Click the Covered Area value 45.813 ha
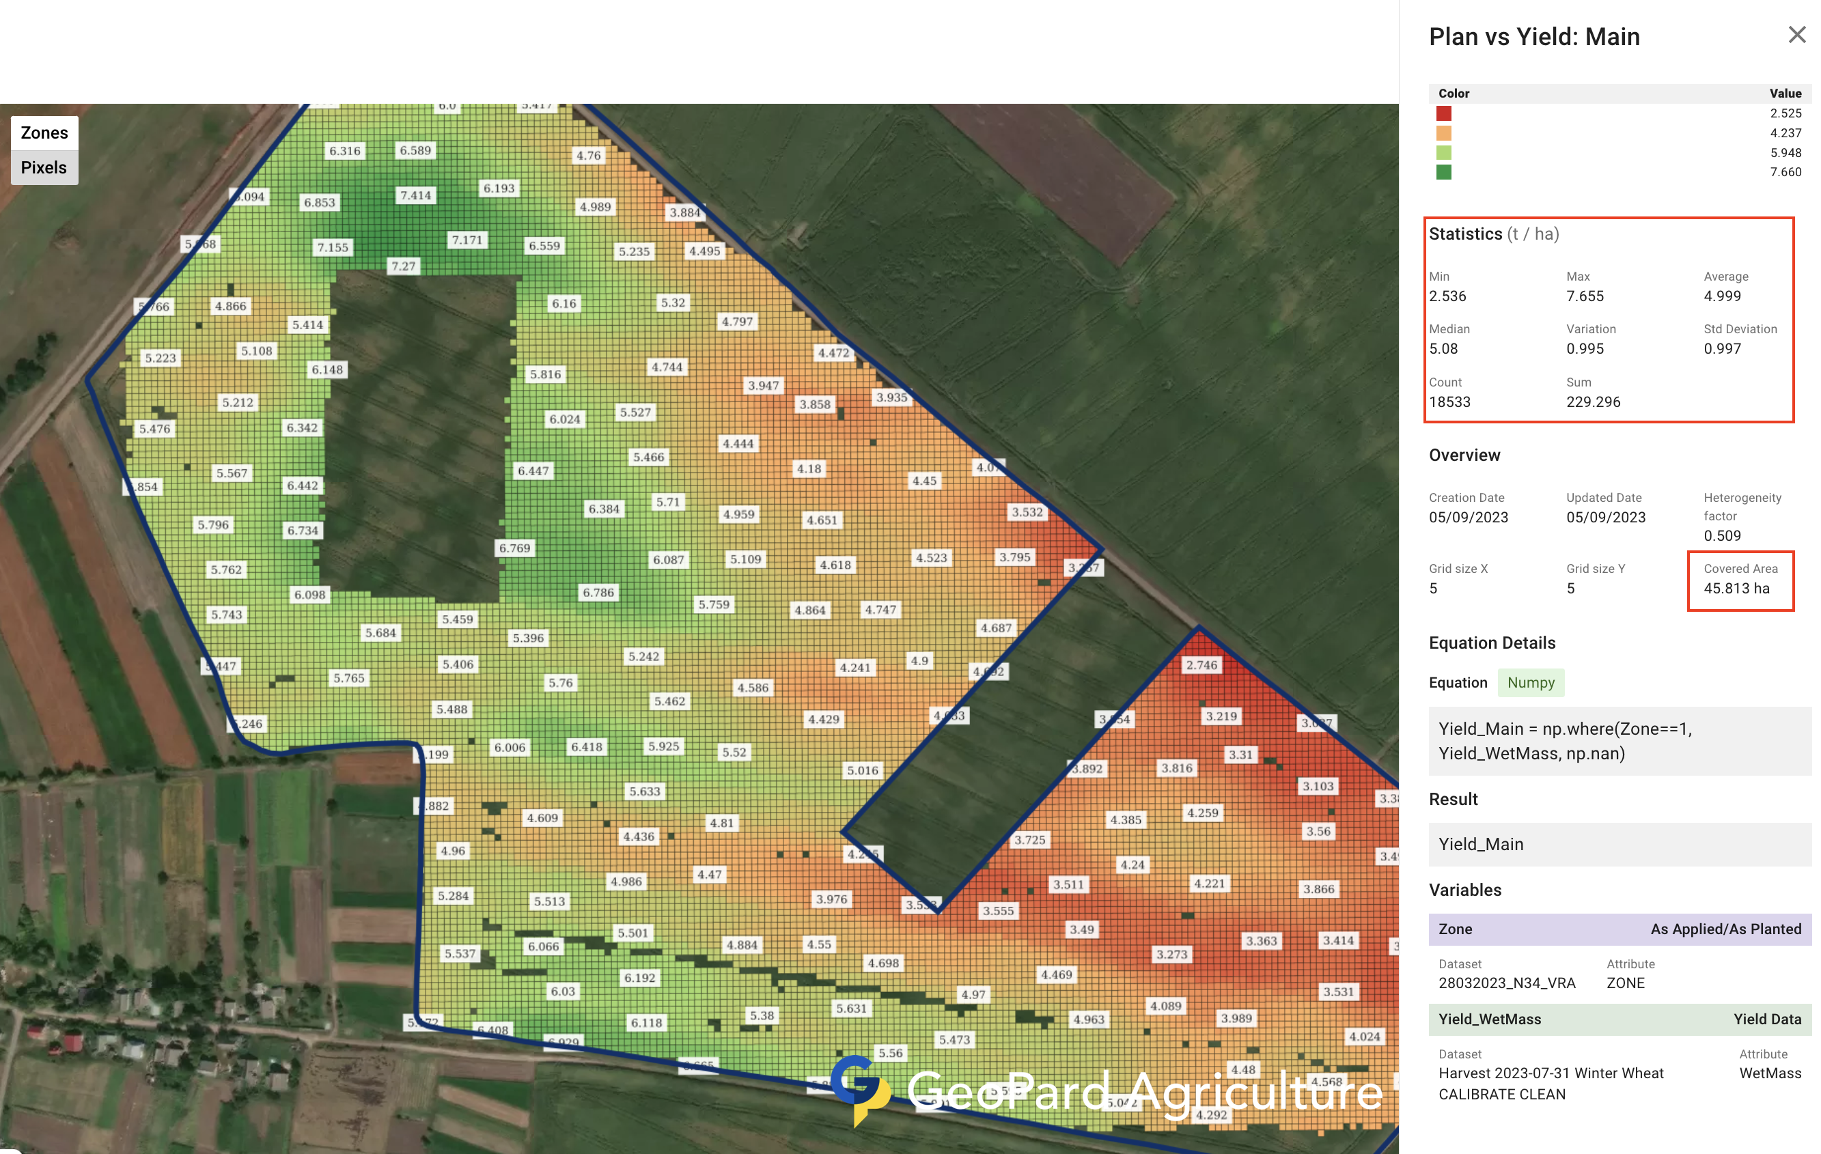The width and height of the screenshot is (1821, 1154). (x=1736, y=589)
